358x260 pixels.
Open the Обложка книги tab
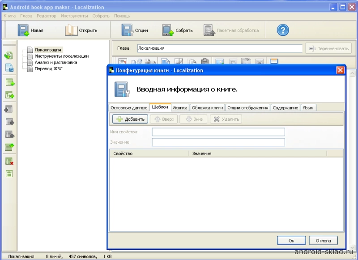(207, 108)
